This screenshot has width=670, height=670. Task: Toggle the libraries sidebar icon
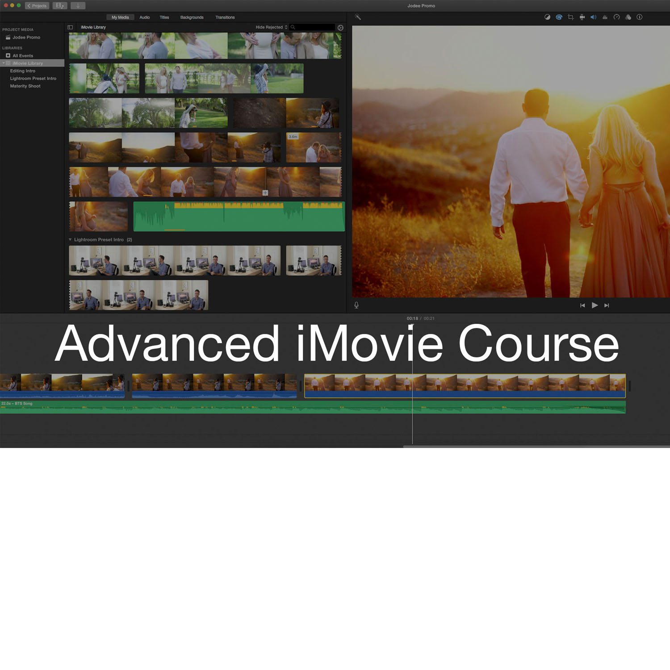tap(70, 27)
